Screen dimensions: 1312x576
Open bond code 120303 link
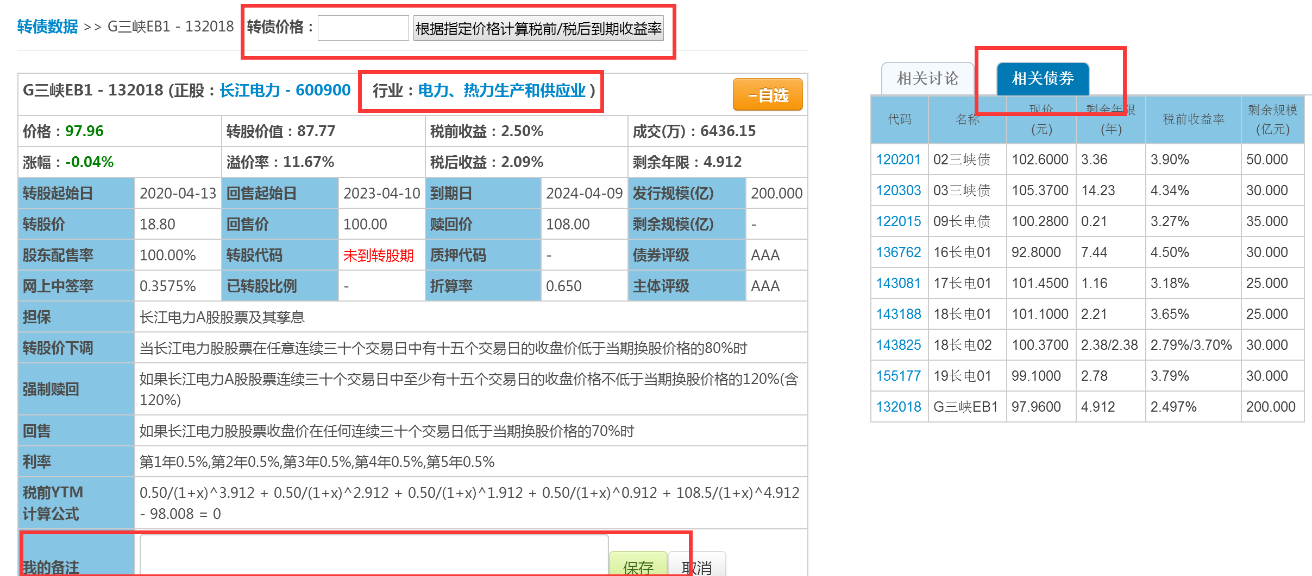[x=898, y=190]
